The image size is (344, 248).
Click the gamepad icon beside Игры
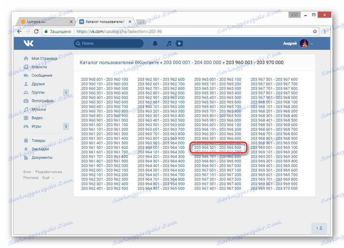pyautogui.click(x=26, y=126)
